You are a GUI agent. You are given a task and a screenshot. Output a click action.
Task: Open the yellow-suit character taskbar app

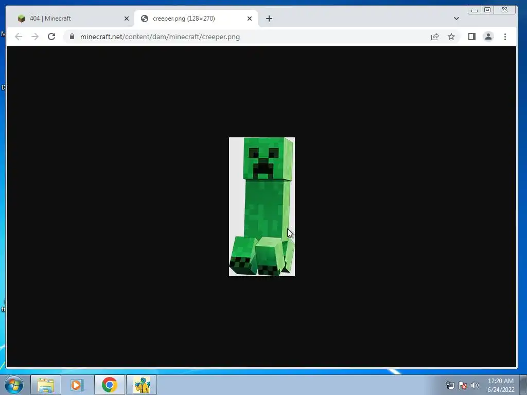pos(142,385)
